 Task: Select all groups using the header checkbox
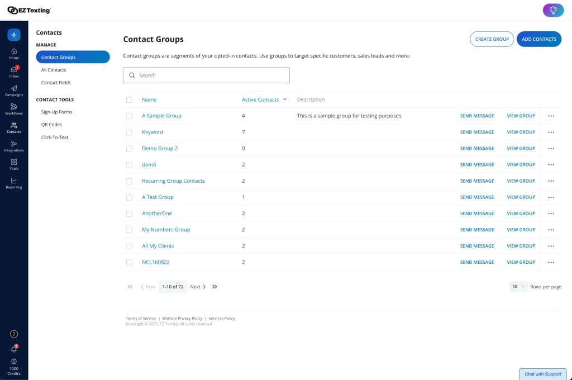(129, 99)
